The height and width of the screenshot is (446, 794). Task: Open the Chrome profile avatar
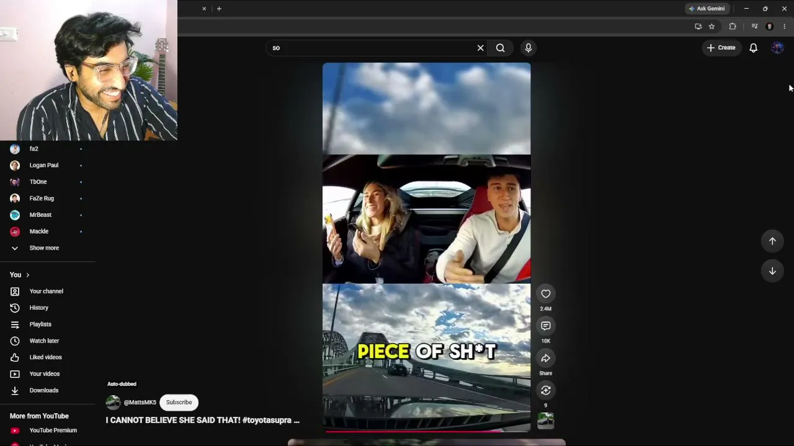pyautogui.click(x=770, y=27)
